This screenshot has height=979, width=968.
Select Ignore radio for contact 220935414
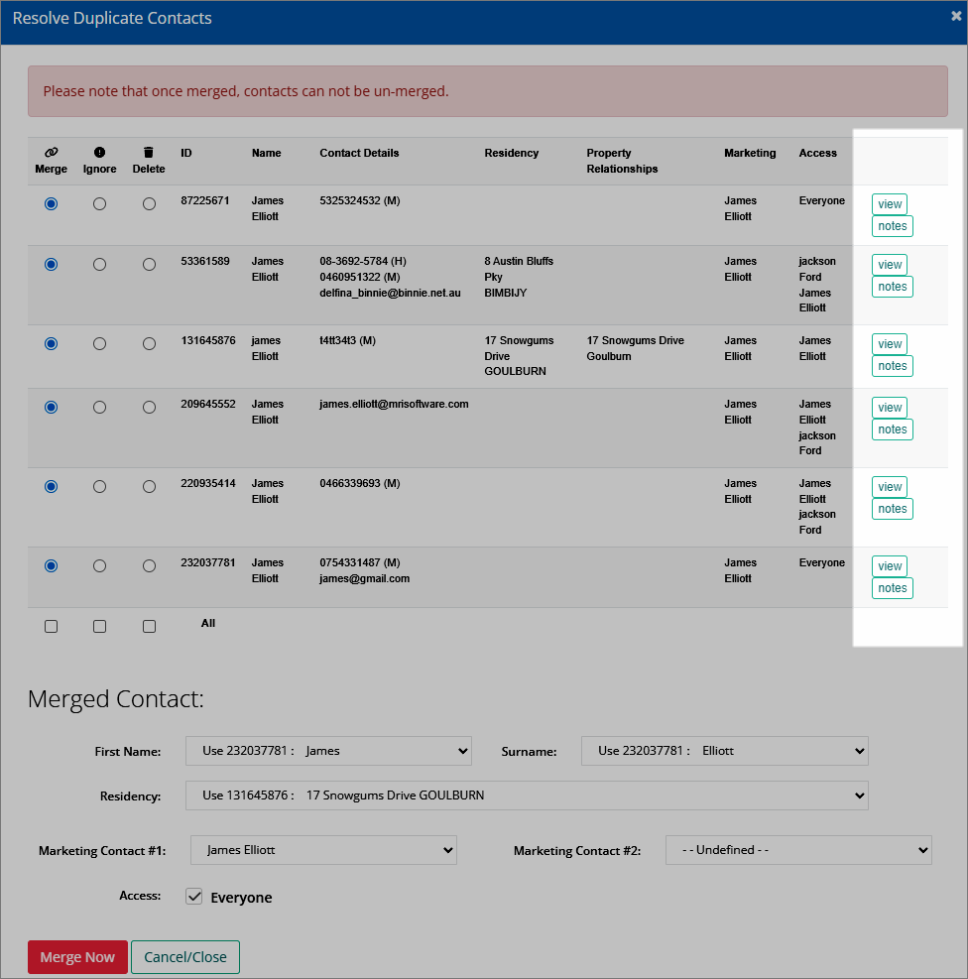(x=99, y=487)
